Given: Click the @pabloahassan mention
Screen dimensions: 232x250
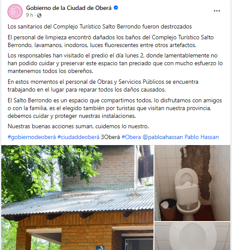Looking at the screenshot, I should click(x=163, y=137).
